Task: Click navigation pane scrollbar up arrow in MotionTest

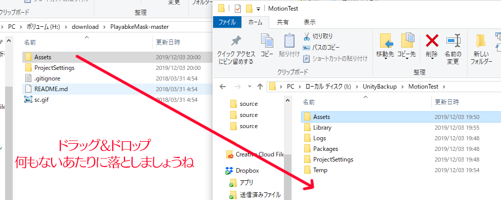Action: point(287,100)
